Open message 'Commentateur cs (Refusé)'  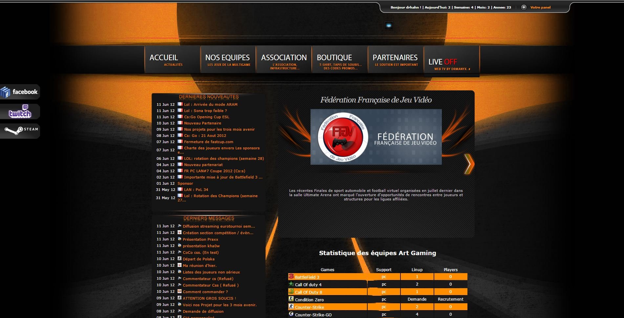point(208,279)
